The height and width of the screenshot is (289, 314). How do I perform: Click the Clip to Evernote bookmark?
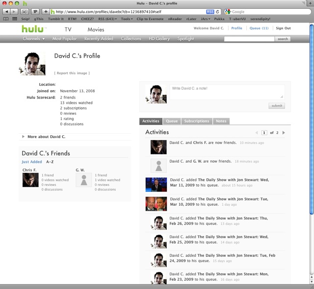[150, 19]
